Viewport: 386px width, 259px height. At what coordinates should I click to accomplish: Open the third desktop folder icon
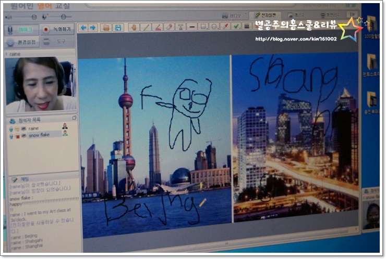tap(373, 100)
